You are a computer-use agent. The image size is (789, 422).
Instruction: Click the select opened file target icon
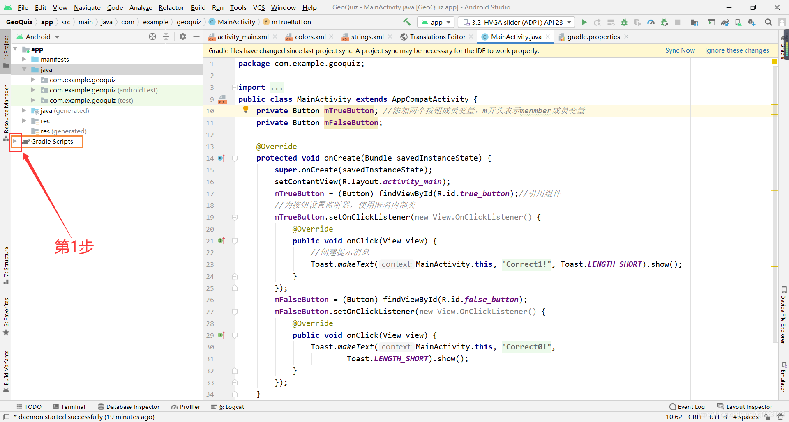click(x=152, y=37)
